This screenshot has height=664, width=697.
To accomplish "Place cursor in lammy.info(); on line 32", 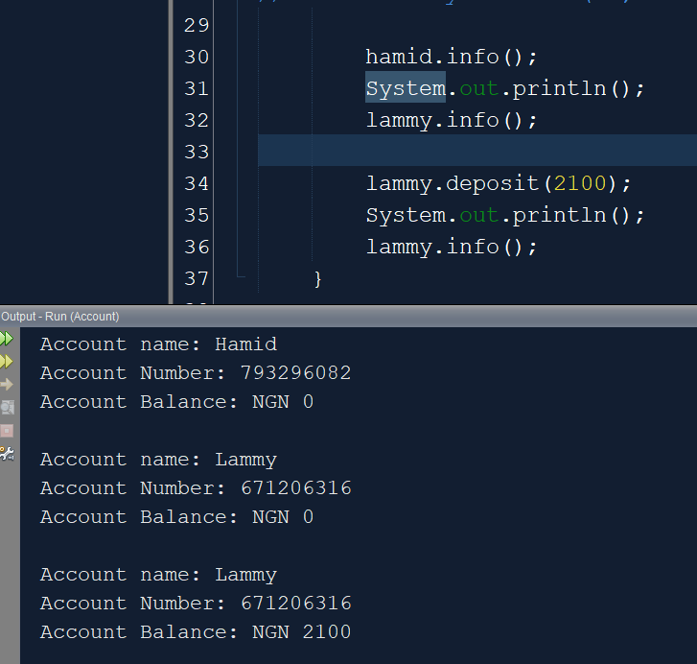I will (452, 121).
